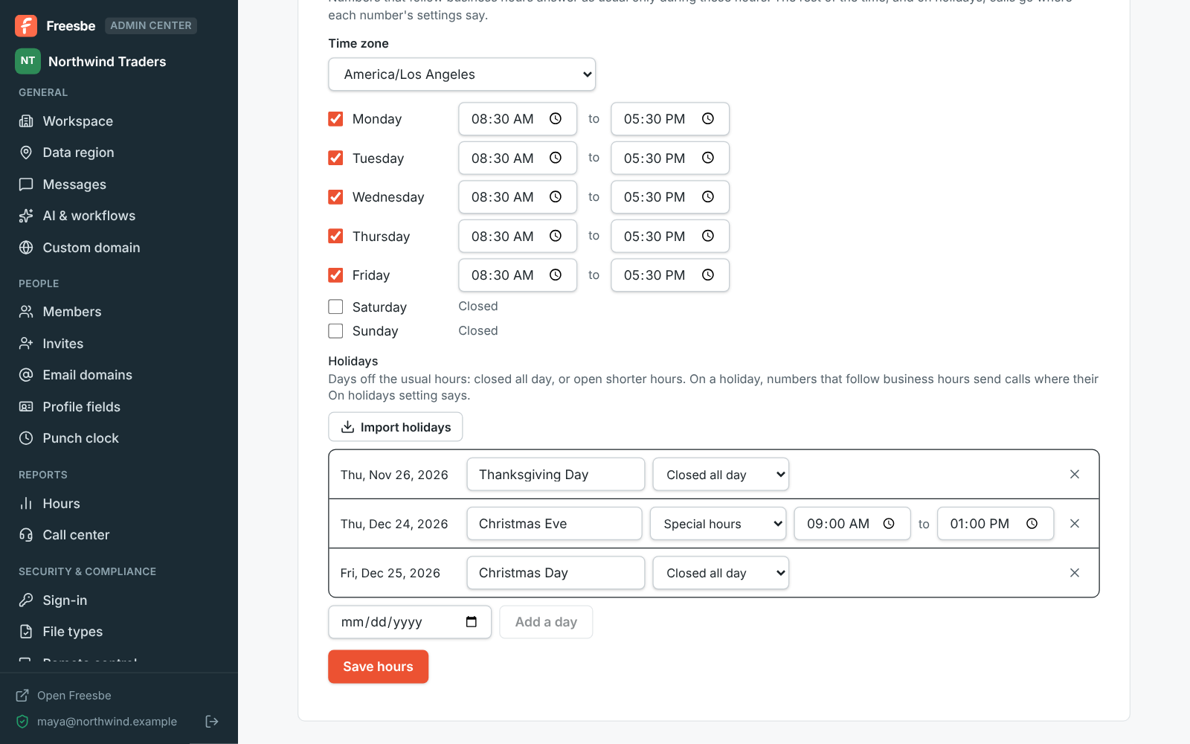
Task: Click the Tuesday 08:30 AM start time field
Action: [x=518, y=158]
